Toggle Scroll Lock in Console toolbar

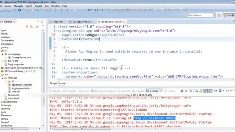pos(201,91)
